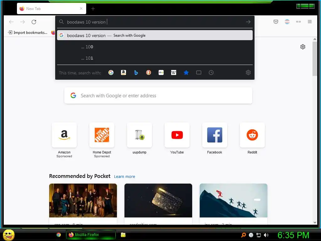Click the network tray icon
Image resolution: width=321 pixels, height=241 pixels.
259,235
